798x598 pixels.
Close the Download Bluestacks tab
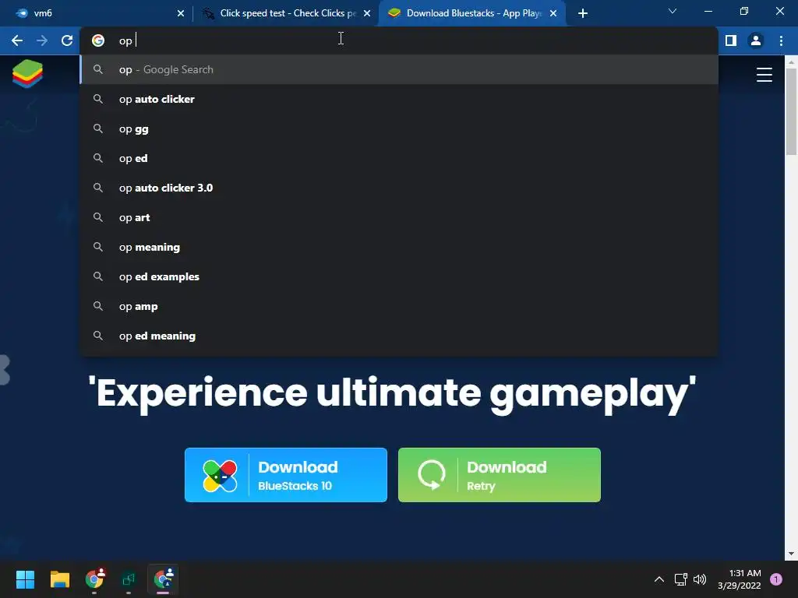[x=553, y=13]
